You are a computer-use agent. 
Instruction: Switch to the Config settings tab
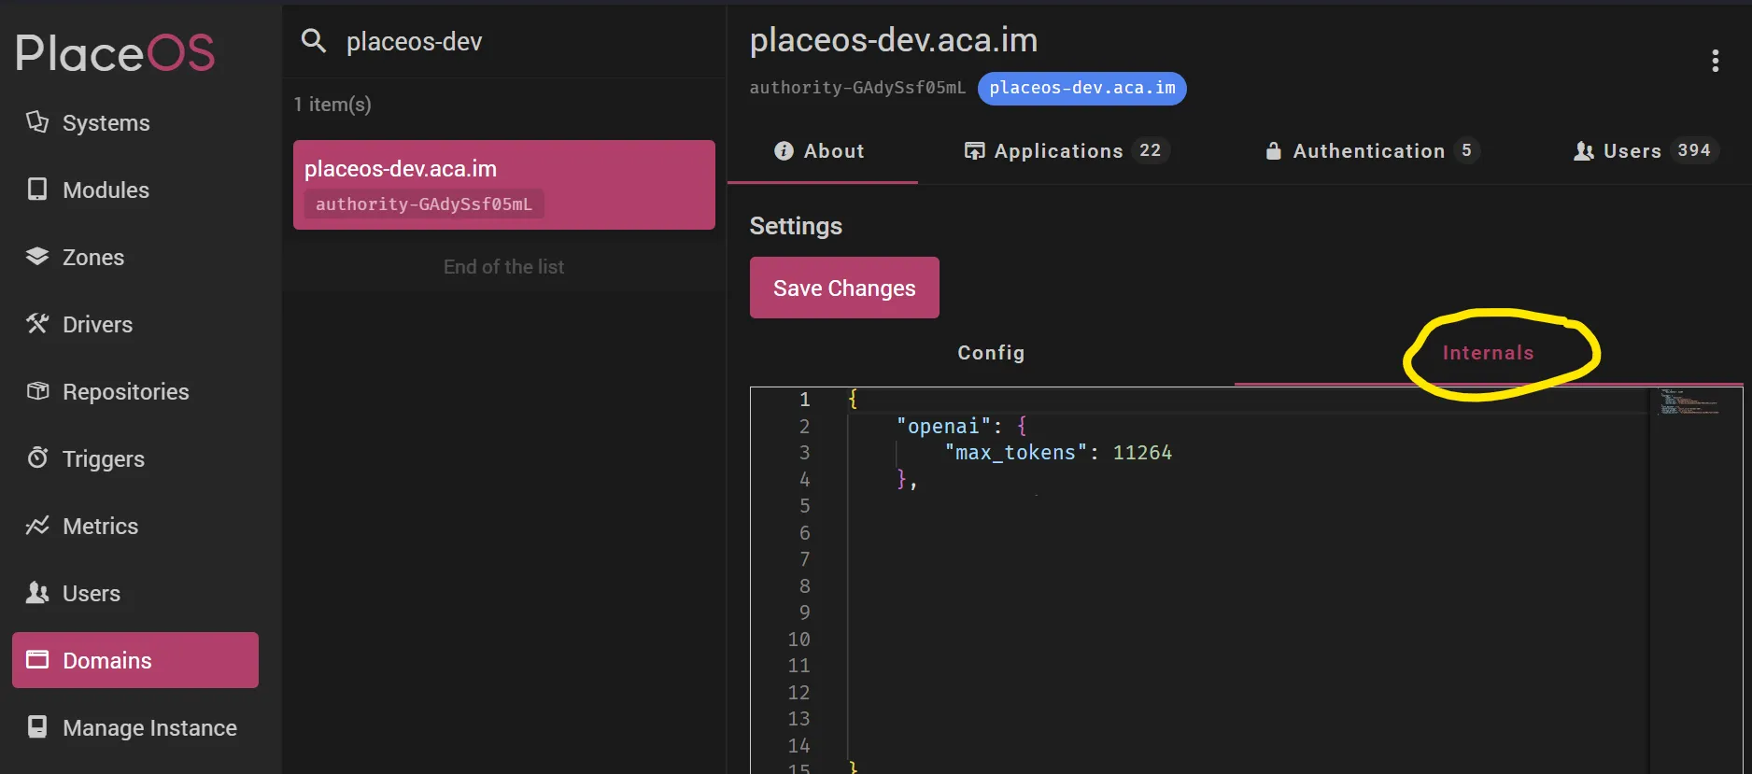click(x=991, y=353)
